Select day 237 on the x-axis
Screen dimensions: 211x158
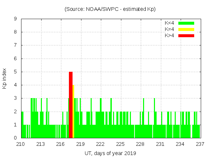pos(200,144)
